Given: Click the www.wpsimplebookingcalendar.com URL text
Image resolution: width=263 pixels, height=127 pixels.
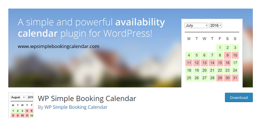Looking at the screenshot, I should tap(59, 46).
